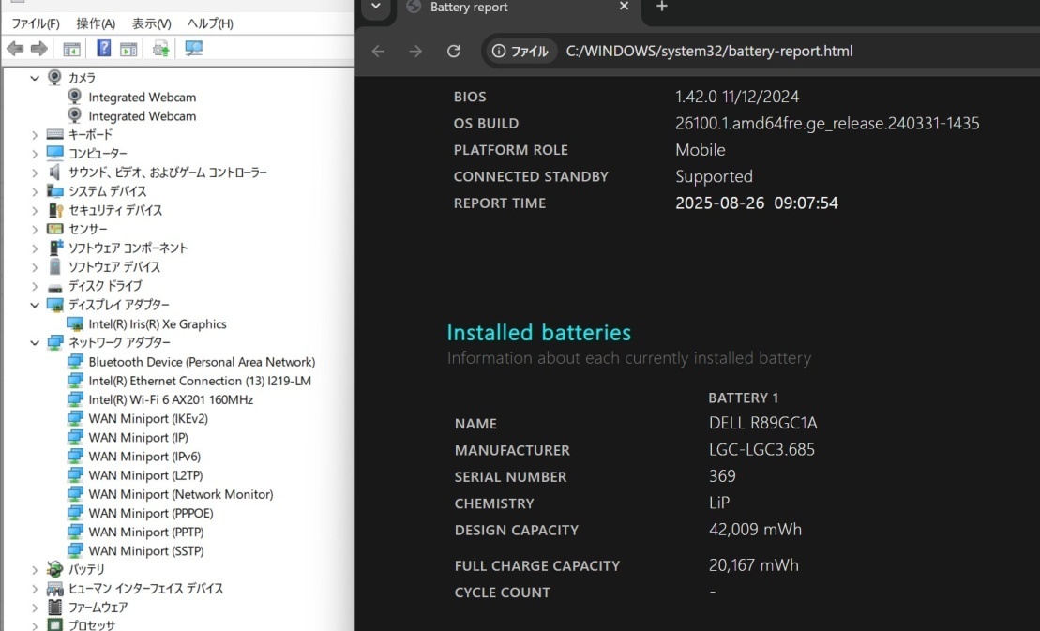Click the scan for hardware changes icon

pos(194,49)
